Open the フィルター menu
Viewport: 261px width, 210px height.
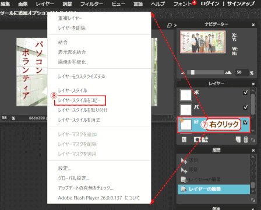click(x=92, y=3)
